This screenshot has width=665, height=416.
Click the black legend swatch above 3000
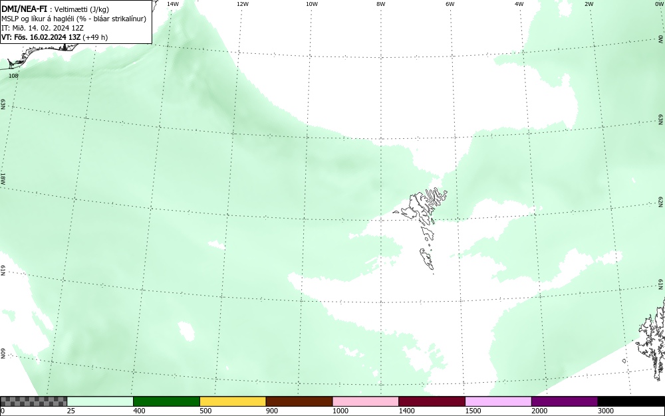coord(631,401)
